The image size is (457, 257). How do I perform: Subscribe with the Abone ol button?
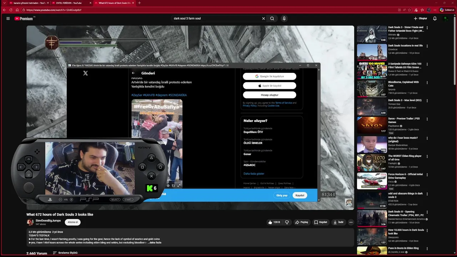pos(73,222)
